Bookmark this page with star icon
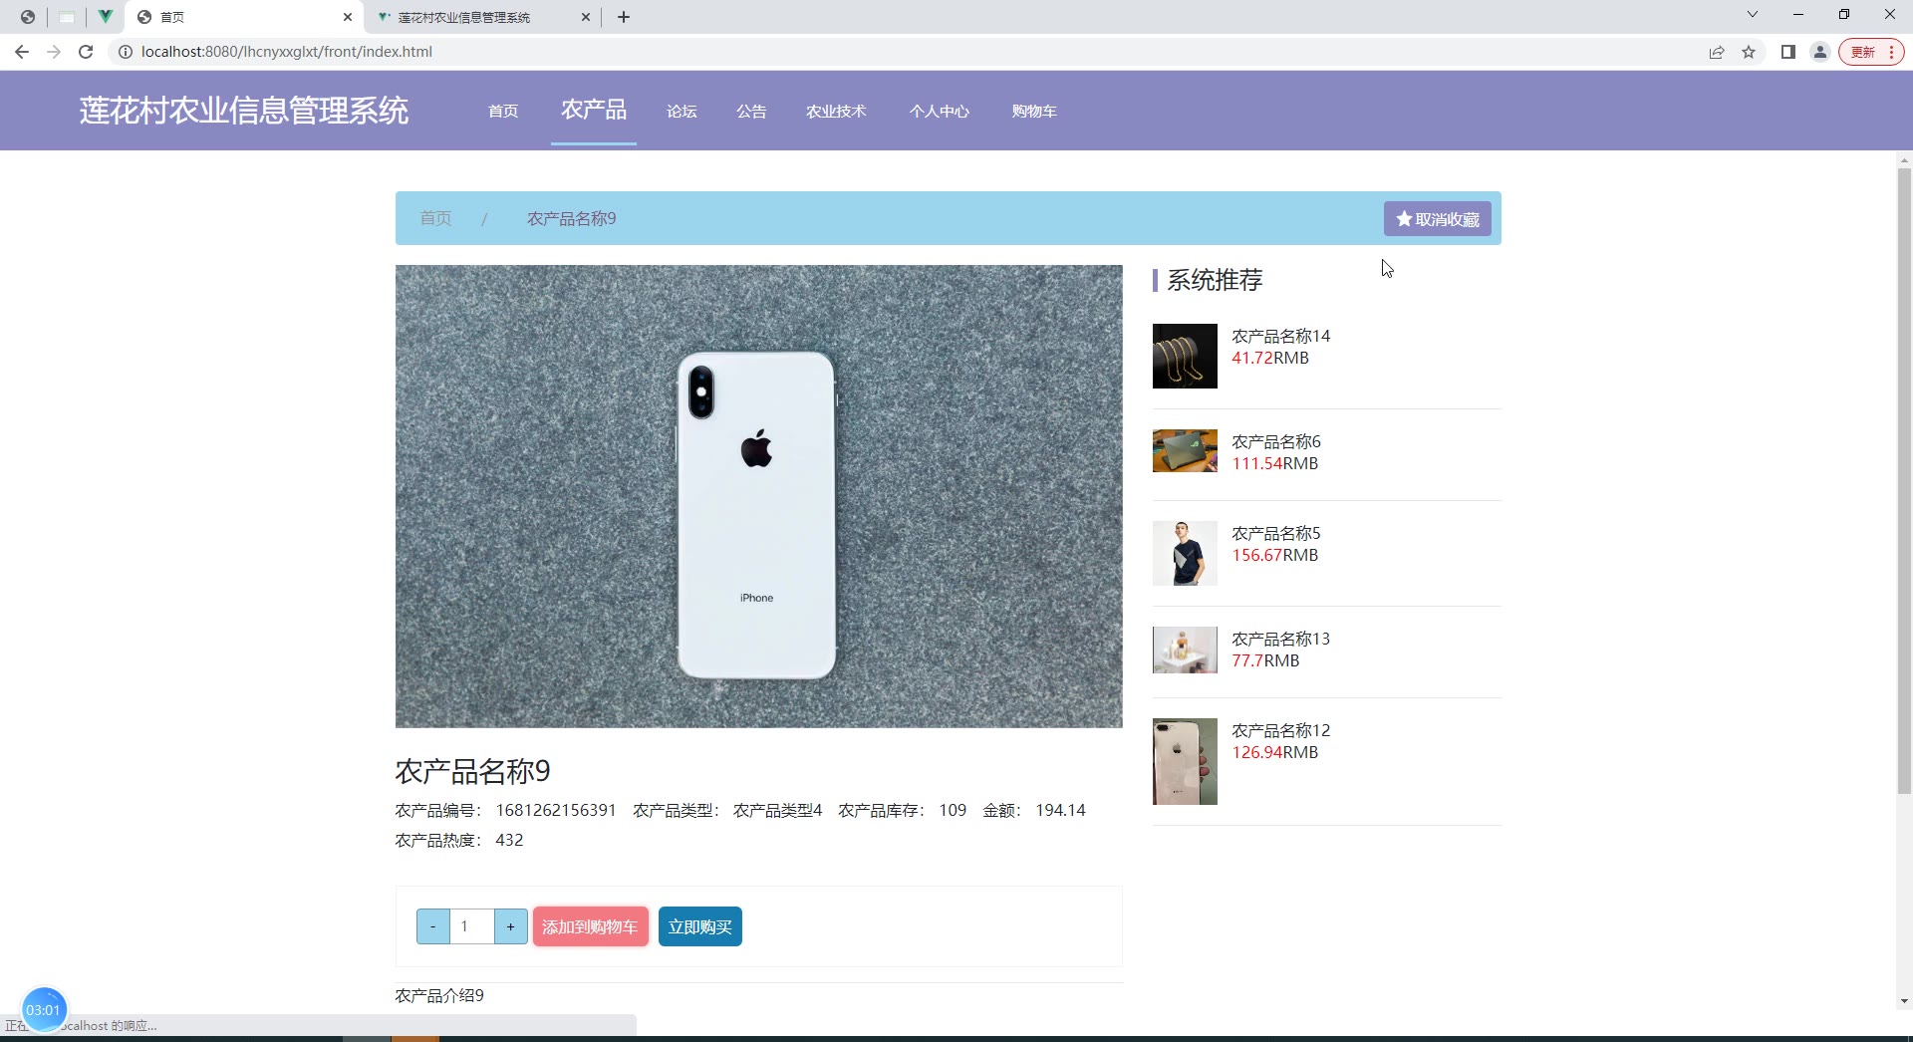This screenshot has height=1042, width=1913. 1749,52
